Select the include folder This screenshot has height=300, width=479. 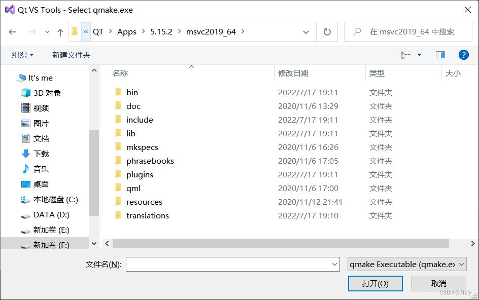pyautogui.click(x=140, y=120)
